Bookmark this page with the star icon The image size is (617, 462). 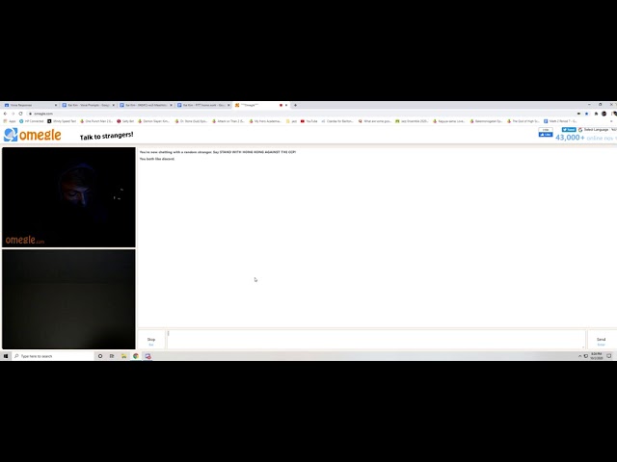587,114
